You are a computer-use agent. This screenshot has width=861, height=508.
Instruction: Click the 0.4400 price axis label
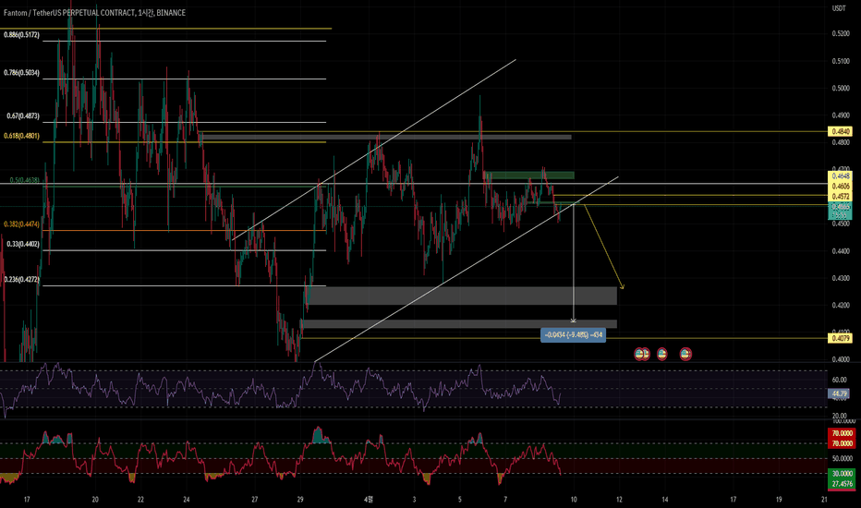click(841, 251)
